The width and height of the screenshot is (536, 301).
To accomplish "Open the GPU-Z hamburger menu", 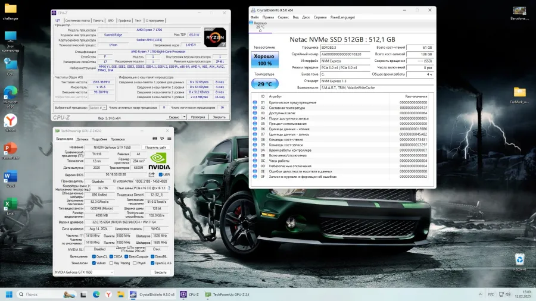I will (x=169, y=138).
